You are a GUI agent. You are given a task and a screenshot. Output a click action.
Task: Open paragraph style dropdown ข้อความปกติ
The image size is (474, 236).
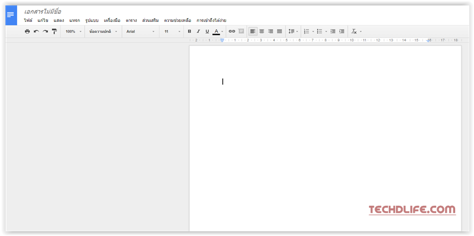pyautogui.click(x=103, y=31)
